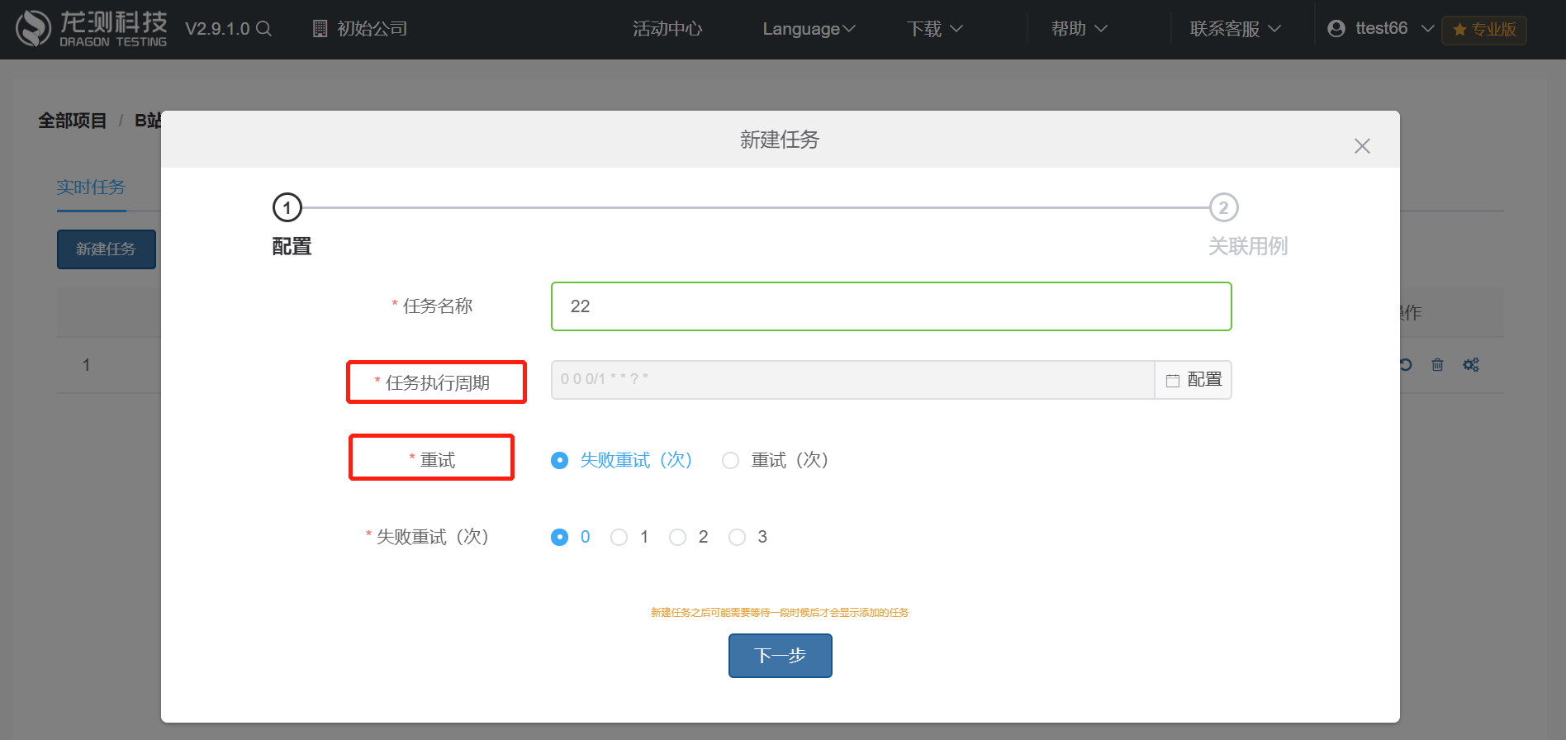
Task: Click step 2 关联用例 circle
Action: tap(1224, 208)
